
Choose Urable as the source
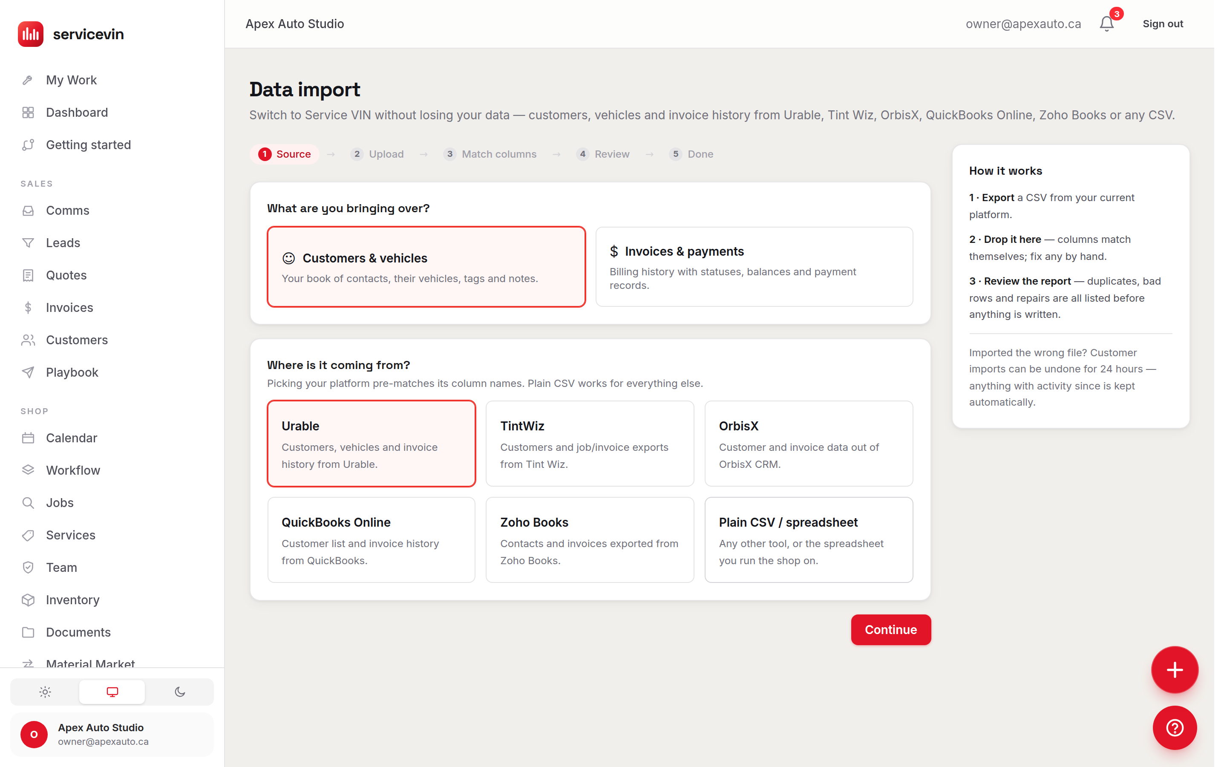(372, 444)
